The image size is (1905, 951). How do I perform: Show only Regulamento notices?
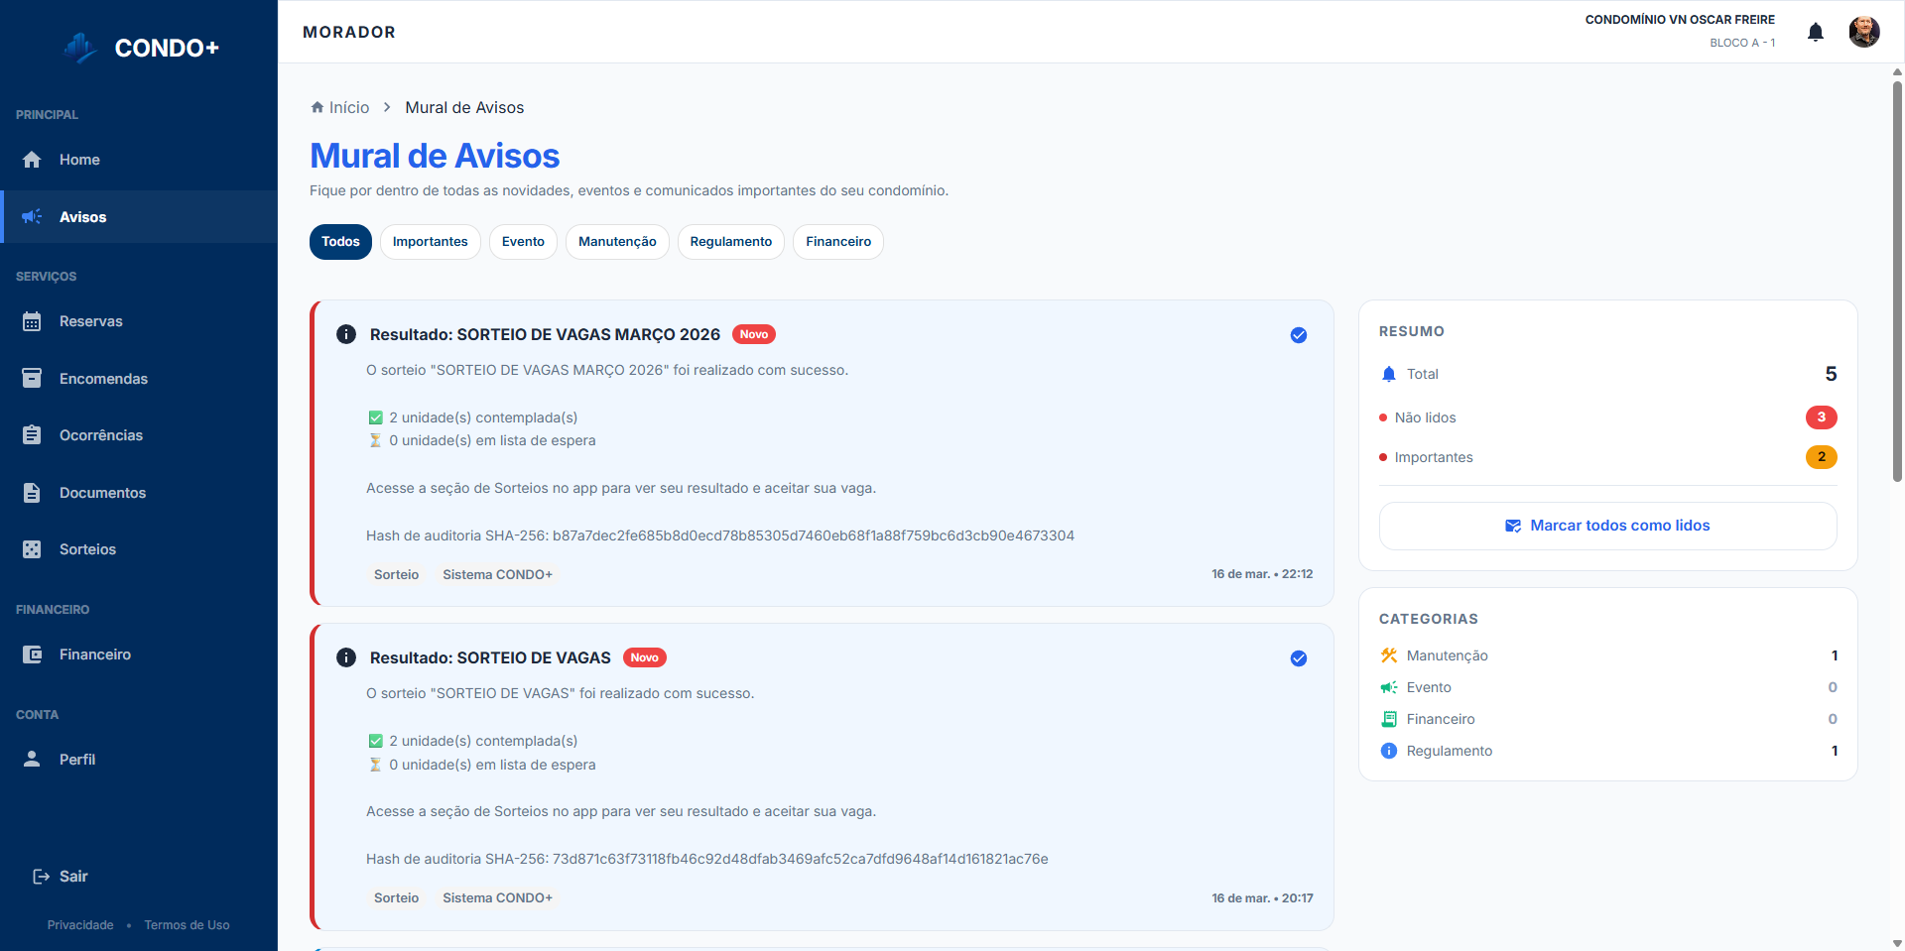point(730,242)
